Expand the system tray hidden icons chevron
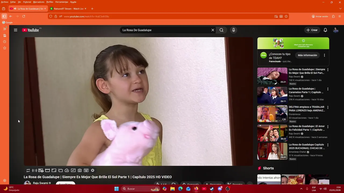Screen dimensions: 344x193 coord(301,189)
